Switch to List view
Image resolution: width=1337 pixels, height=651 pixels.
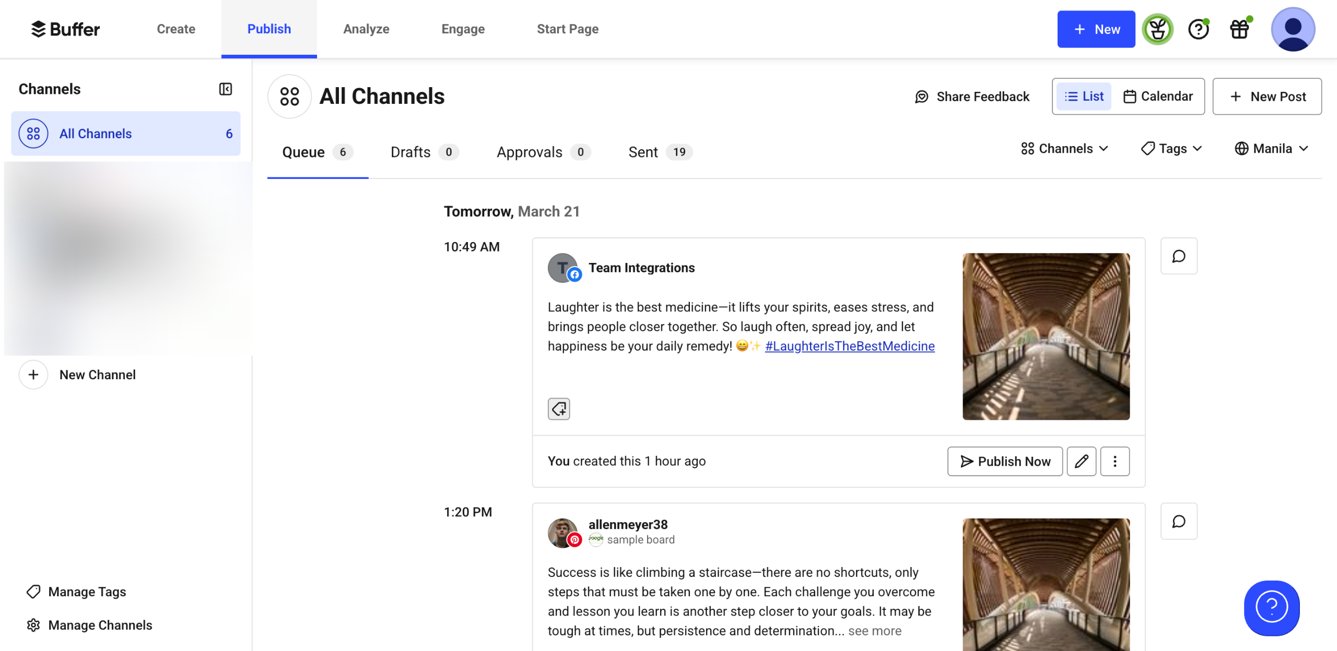click(1084, 97)
